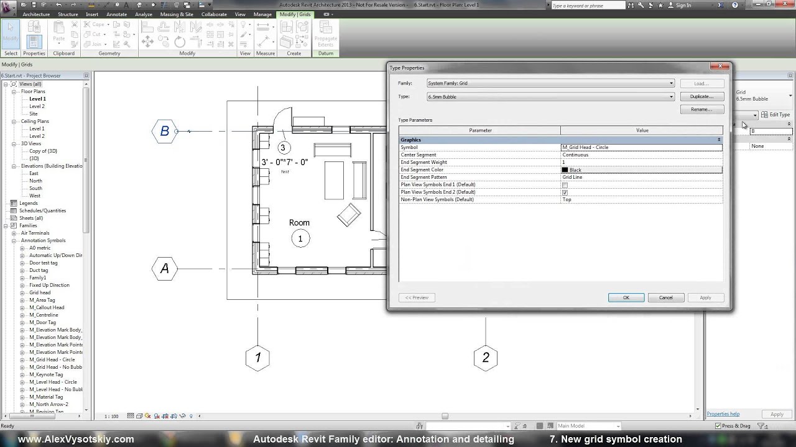This screenshot has width=796, height=447.
Task: Click OK in Type Properties dialog
Action: 626,297
